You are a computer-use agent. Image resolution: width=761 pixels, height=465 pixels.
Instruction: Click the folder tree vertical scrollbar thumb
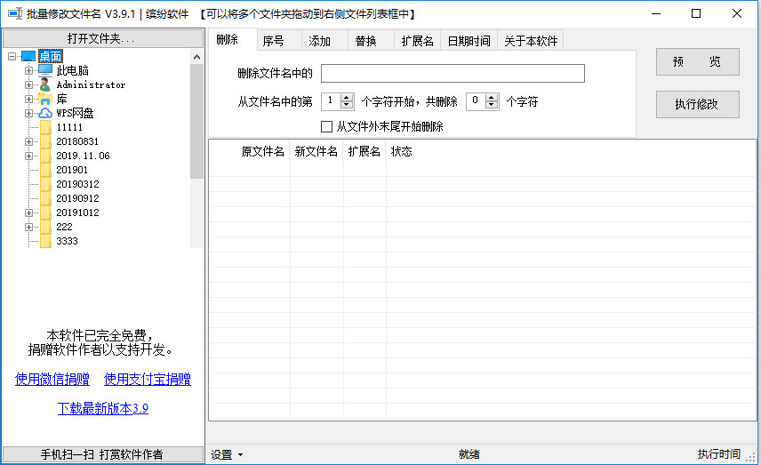coord(196,121)
